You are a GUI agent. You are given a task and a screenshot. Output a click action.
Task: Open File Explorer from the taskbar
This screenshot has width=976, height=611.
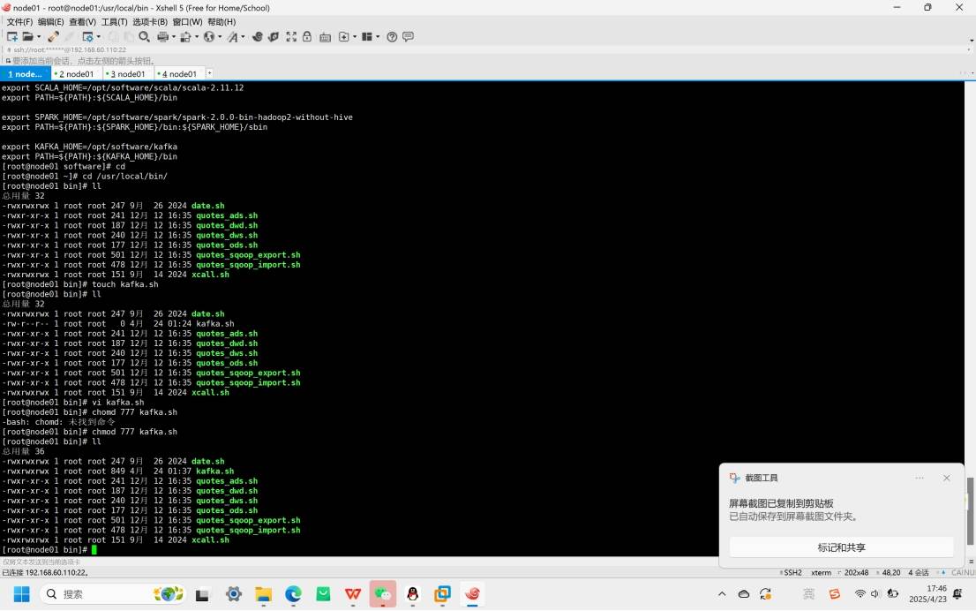[x=263, y=594]
